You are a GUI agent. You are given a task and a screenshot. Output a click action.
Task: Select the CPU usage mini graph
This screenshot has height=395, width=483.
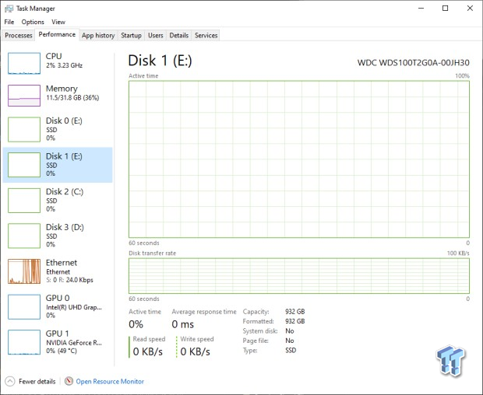click(x=24, y=63)
